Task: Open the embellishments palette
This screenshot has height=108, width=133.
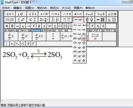Action: 33,14
